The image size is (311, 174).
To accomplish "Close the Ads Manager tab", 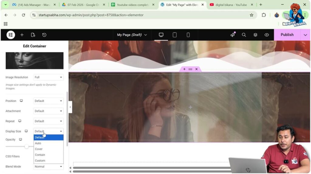I will coord(55,5).
